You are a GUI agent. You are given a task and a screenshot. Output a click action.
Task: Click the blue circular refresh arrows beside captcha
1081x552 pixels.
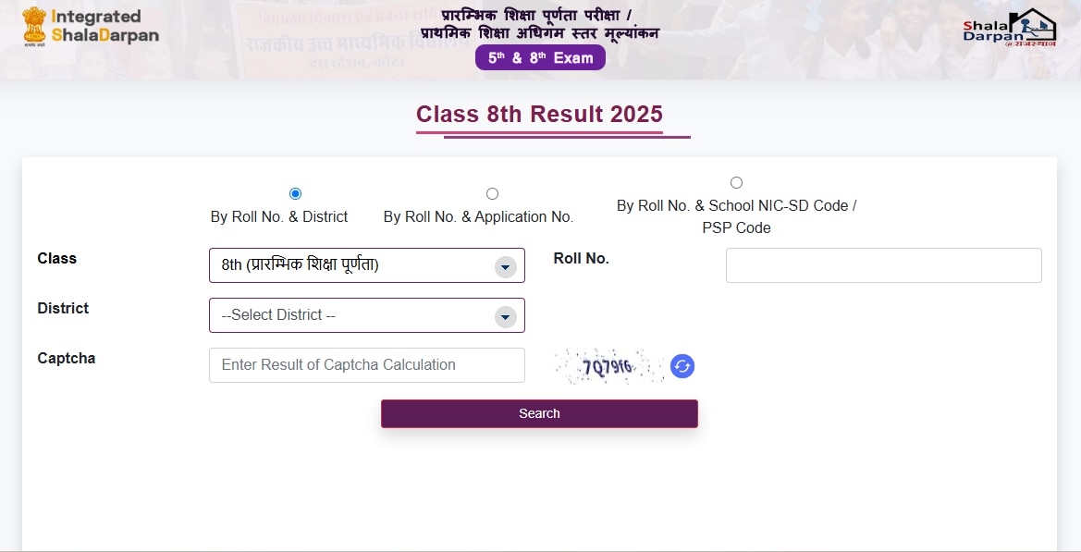[x=682, y=366]
